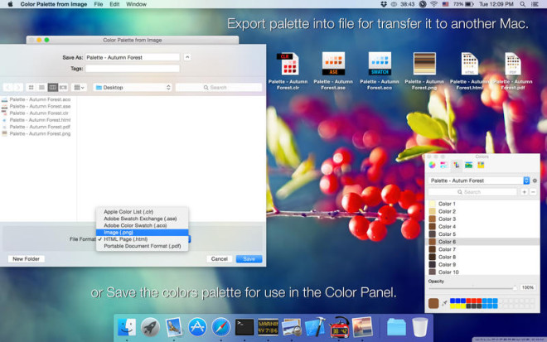
Task: Switch file browser to icon view
Action: coord(31,87)
